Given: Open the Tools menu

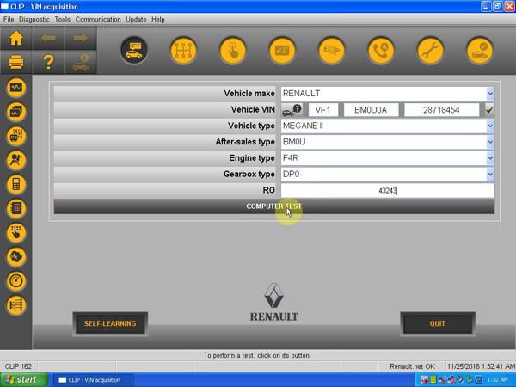Looking at the screenshot, I should [x=63, y=20].
